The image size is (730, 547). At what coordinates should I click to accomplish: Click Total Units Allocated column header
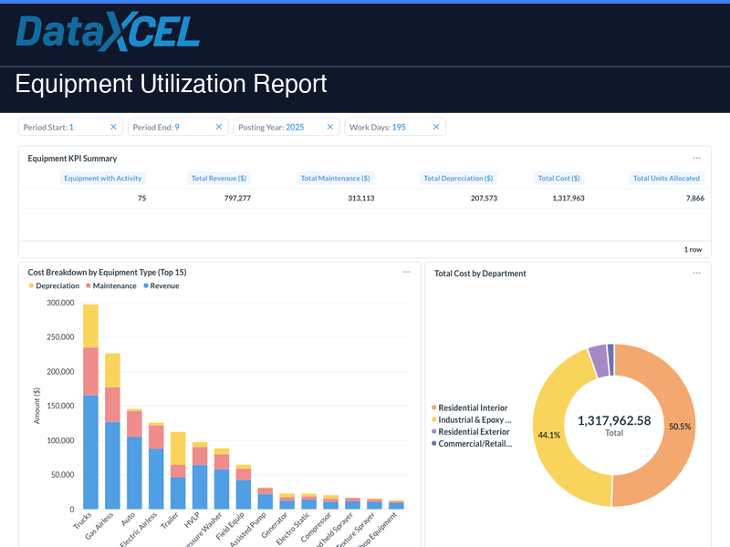666,179
